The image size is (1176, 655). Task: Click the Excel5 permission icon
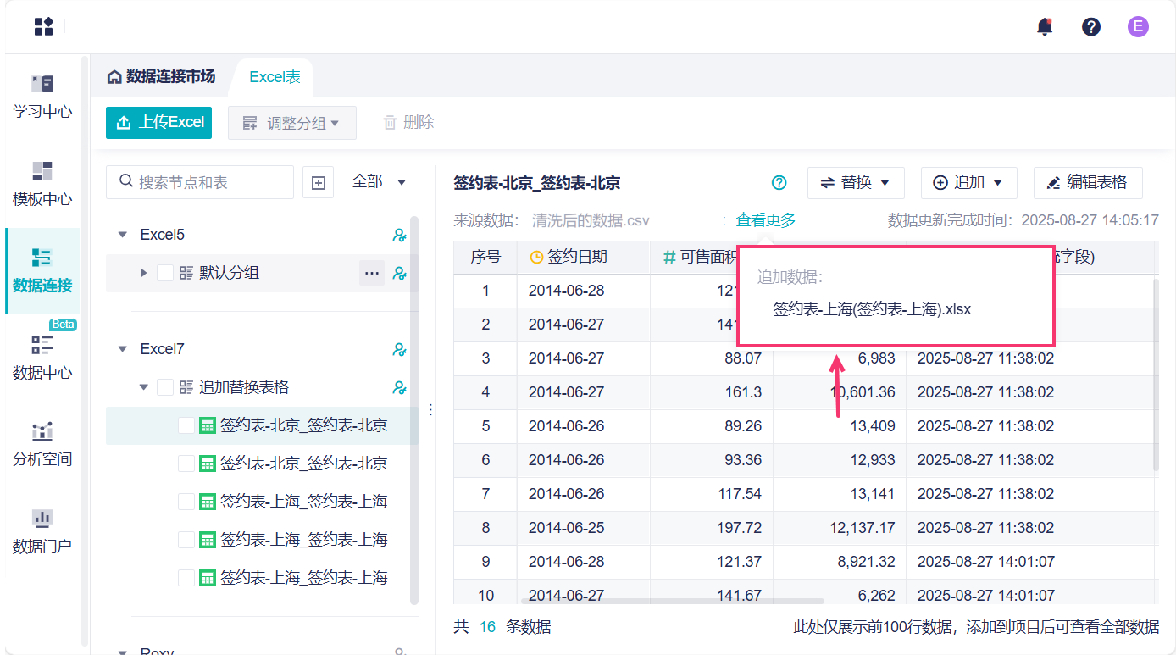coord(400,235)
